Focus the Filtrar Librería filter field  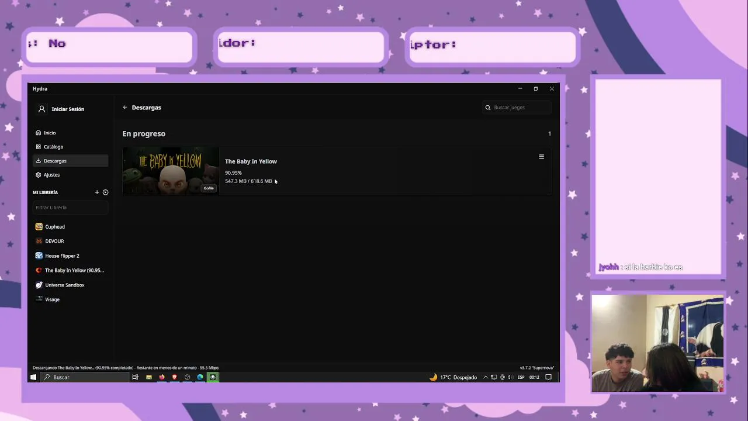coord(70,208)
